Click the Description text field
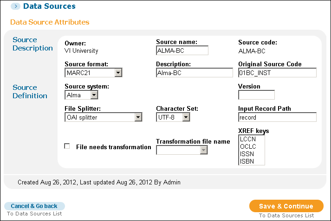Image resolution: width=331 pixels, height=221 pixels. tap(194, 73)
